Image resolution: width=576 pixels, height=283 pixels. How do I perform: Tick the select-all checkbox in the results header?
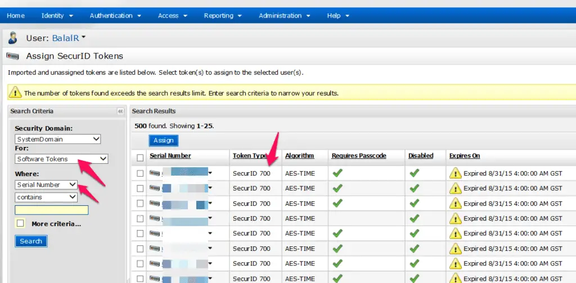[x=140, y=157]
